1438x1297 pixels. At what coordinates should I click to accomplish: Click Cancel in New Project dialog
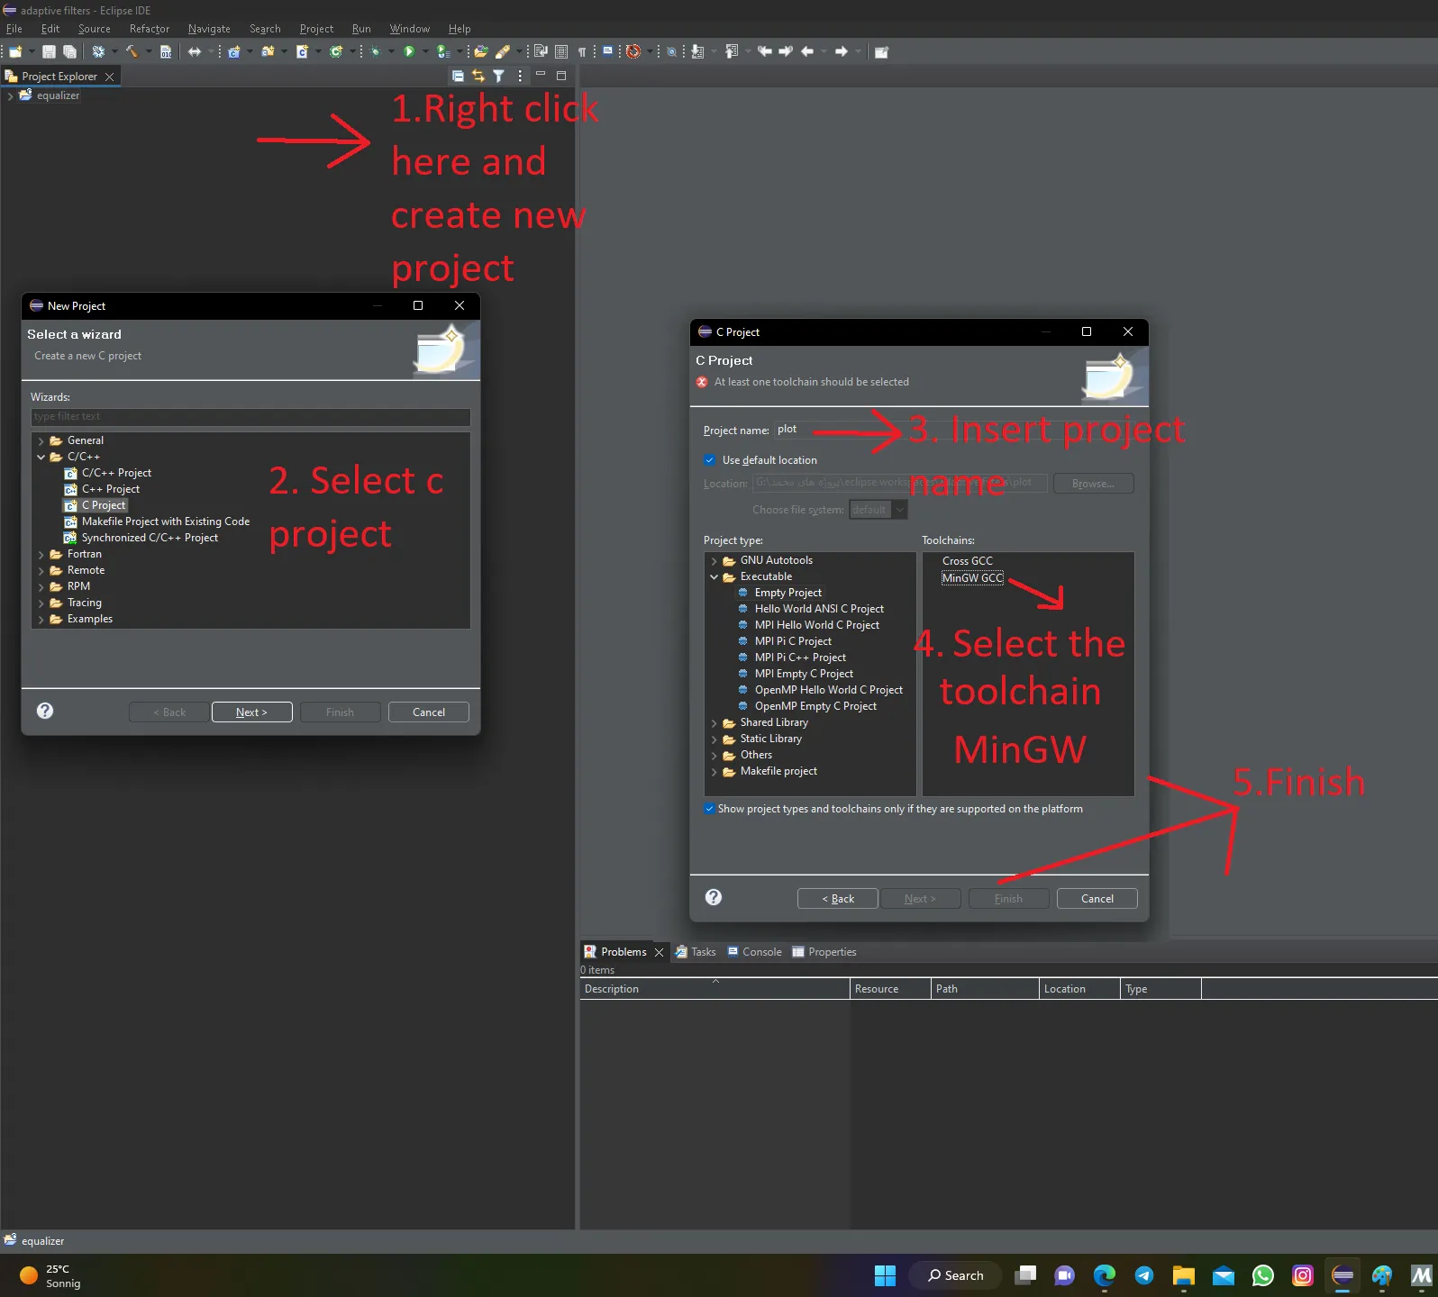click(429, 712)
